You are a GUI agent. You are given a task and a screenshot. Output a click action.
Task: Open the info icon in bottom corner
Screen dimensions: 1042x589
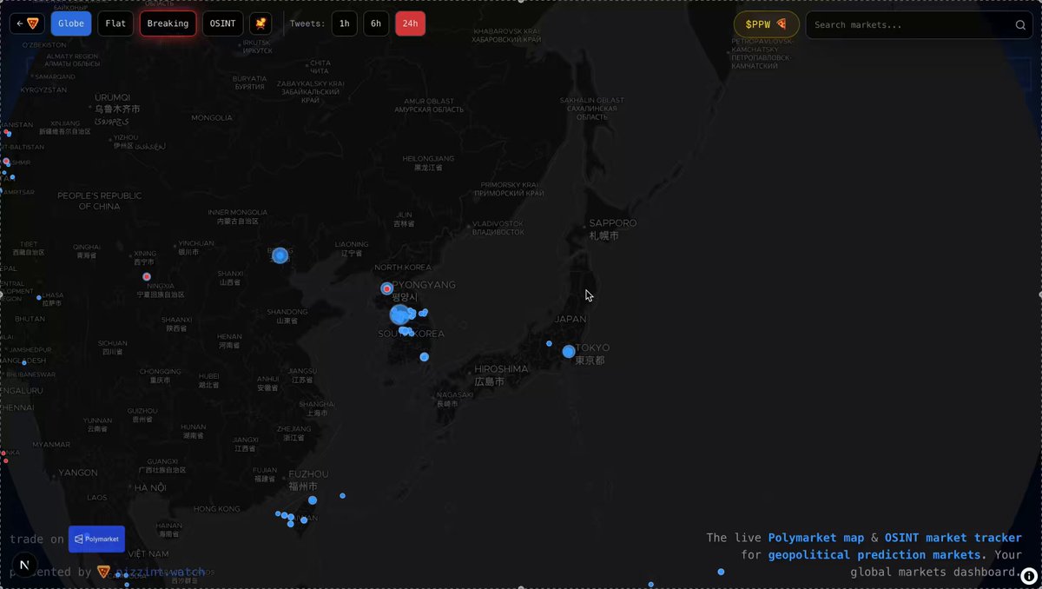click(1029, 575)
